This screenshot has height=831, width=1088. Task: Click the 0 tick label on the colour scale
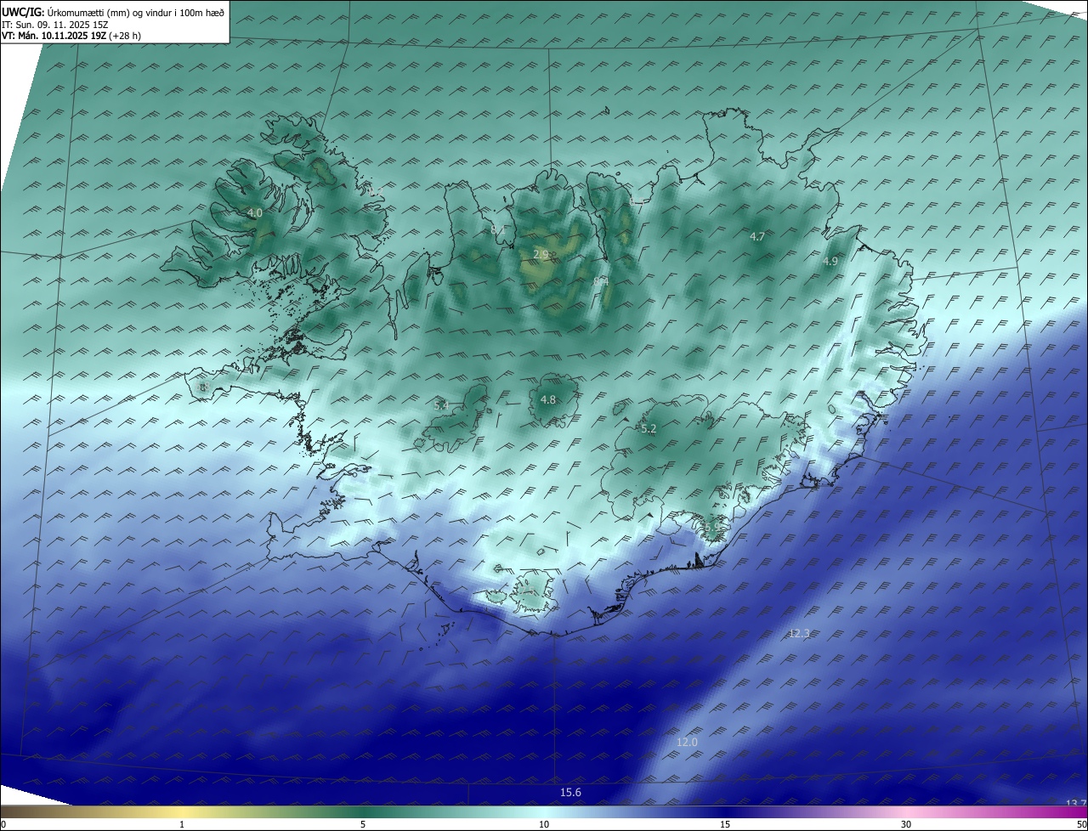(3, 824)
